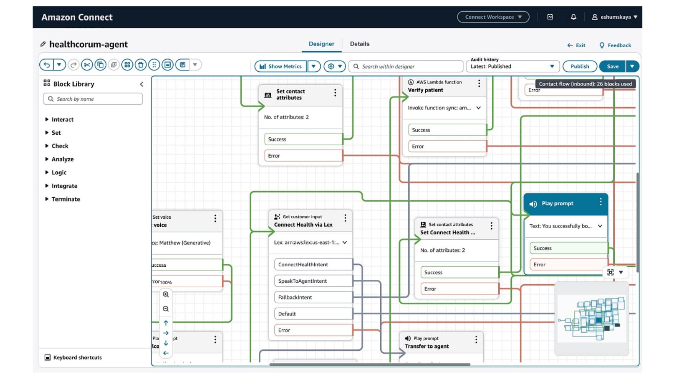Open the Connect Workspace dropdown
675x380 pixels.
493,17
